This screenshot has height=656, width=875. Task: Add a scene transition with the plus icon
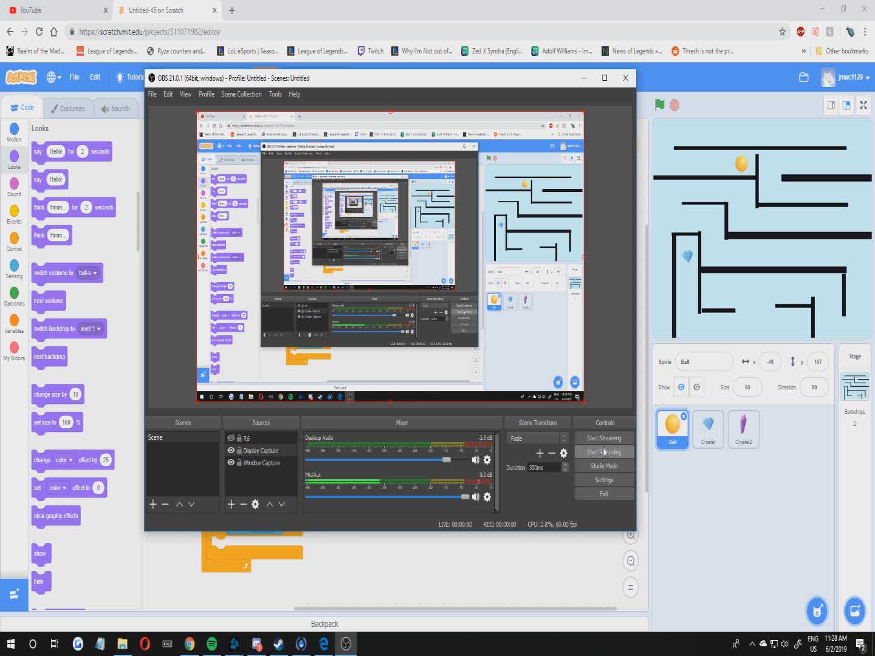(x=540, y=453)
